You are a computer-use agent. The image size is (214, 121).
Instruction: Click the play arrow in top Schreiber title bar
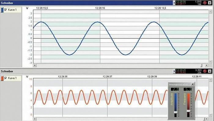click(174, 3)
